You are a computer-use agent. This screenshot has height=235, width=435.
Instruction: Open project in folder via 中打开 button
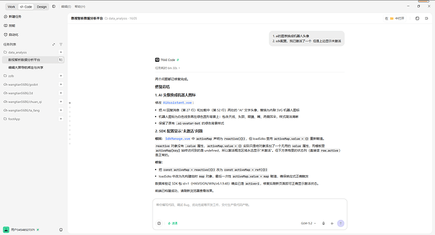point(395,18)
